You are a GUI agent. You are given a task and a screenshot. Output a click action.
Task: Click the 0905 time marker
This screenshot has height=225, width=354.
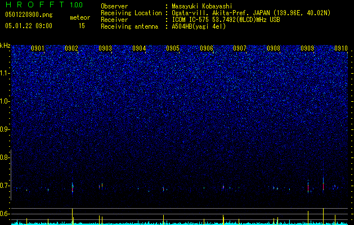point(173,48)
